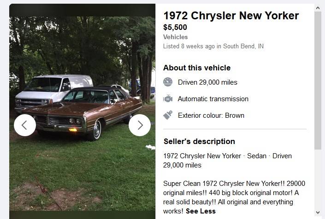
Task: Click the Seller's description heading
Action: tap(199, 141)
